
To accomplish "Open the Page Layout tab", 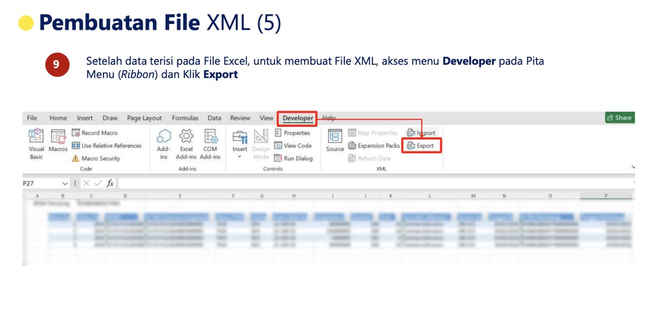I will coord(144,118).
